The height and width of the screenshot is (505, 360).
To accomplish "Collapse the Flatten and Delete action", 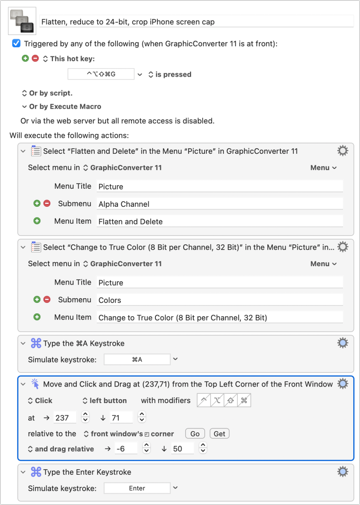I will click(23, 151).
